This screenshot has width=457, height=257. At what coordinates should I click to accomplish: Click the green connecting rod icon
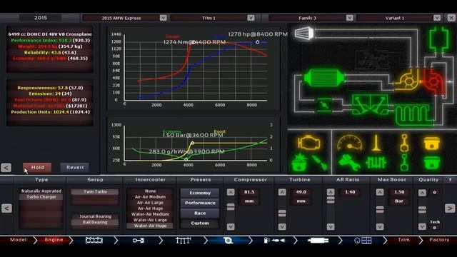404,163
